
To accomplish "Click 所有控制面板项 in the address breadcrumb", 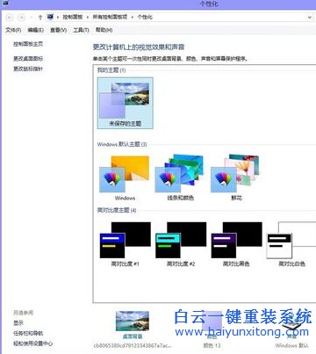I will click(x=110, y=17).
